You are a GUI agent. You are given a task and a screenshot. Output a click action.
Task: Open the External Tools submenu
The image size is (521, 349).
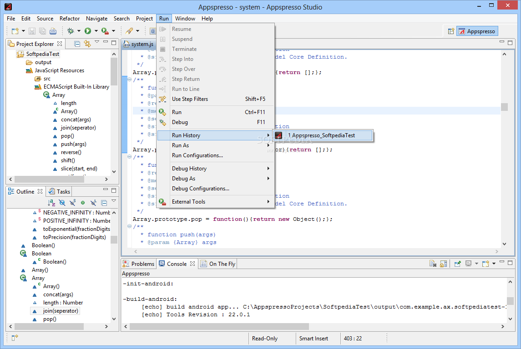point(216,202)
